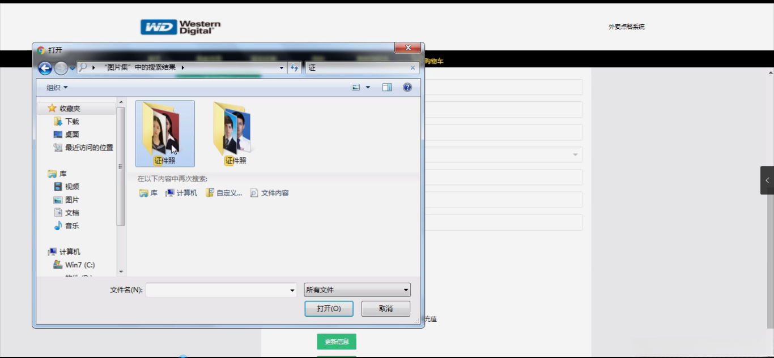The height and width of the screenshot is (358, 774).
Task: Expand the 文件名 dropdown arrow
Action: pyautogui.click(x=292, y=290)
